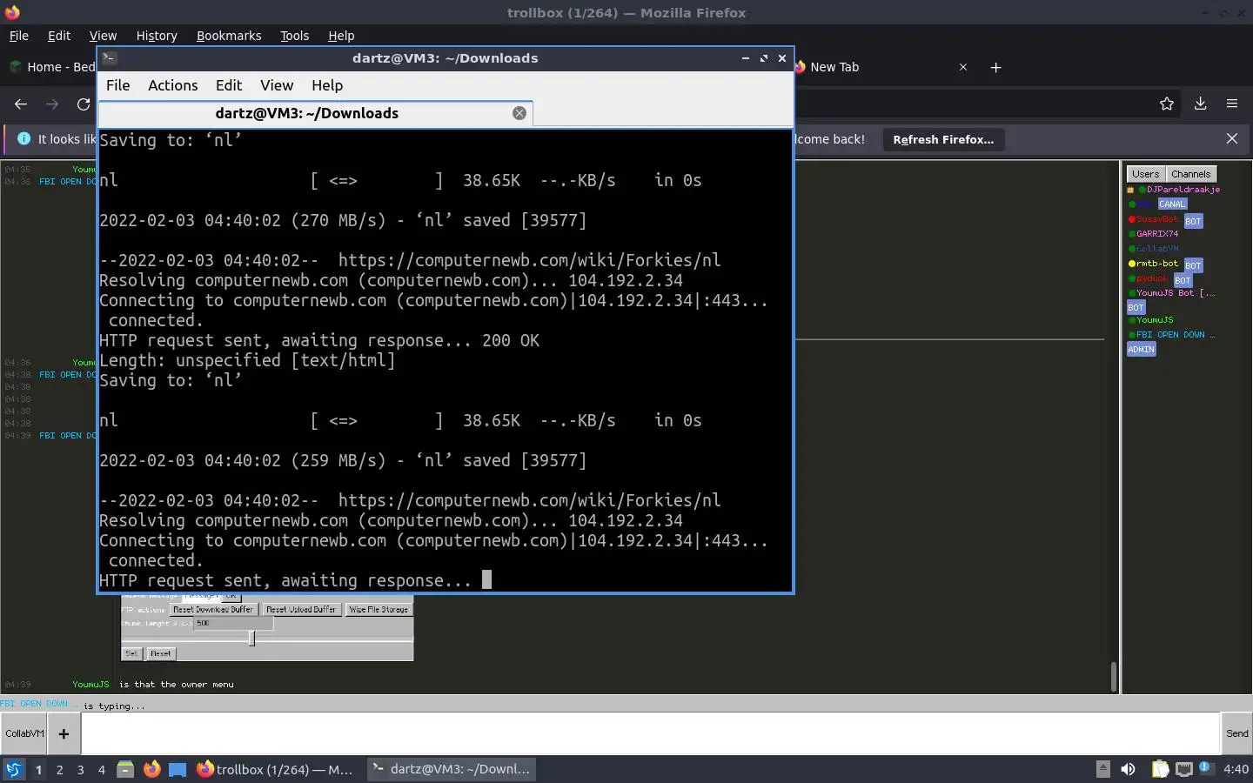Viewport: 1253px width, 783px height.
Task: Activate trollbox Firefox window in taskbar
Action: [275, 769]
